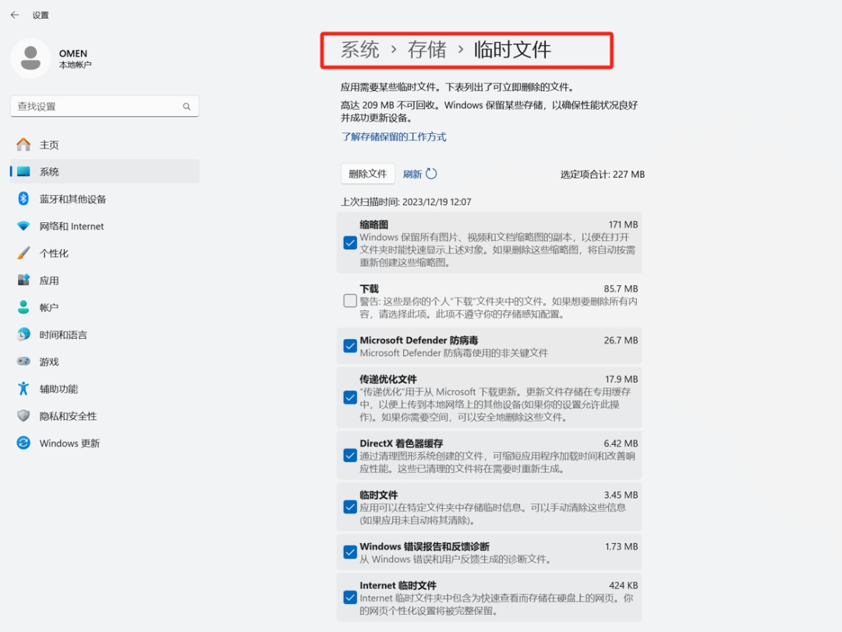Click the 26.7 MB size value
Screen dimensions: 842x632
point(621,341)
